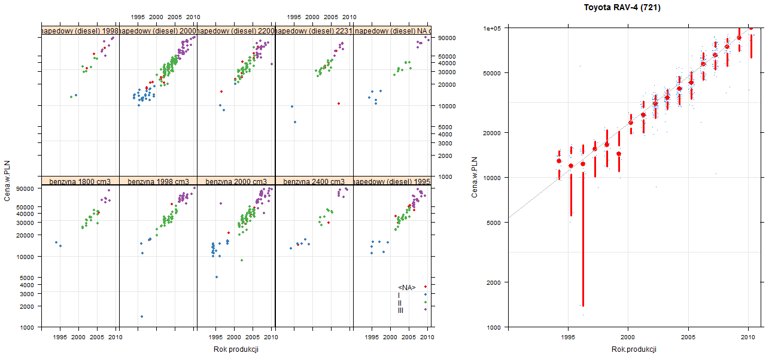The image size is (778, 359).
Task: Click the "1995" year tick under the Toyota plot
Action: click(x=567, y=338)
